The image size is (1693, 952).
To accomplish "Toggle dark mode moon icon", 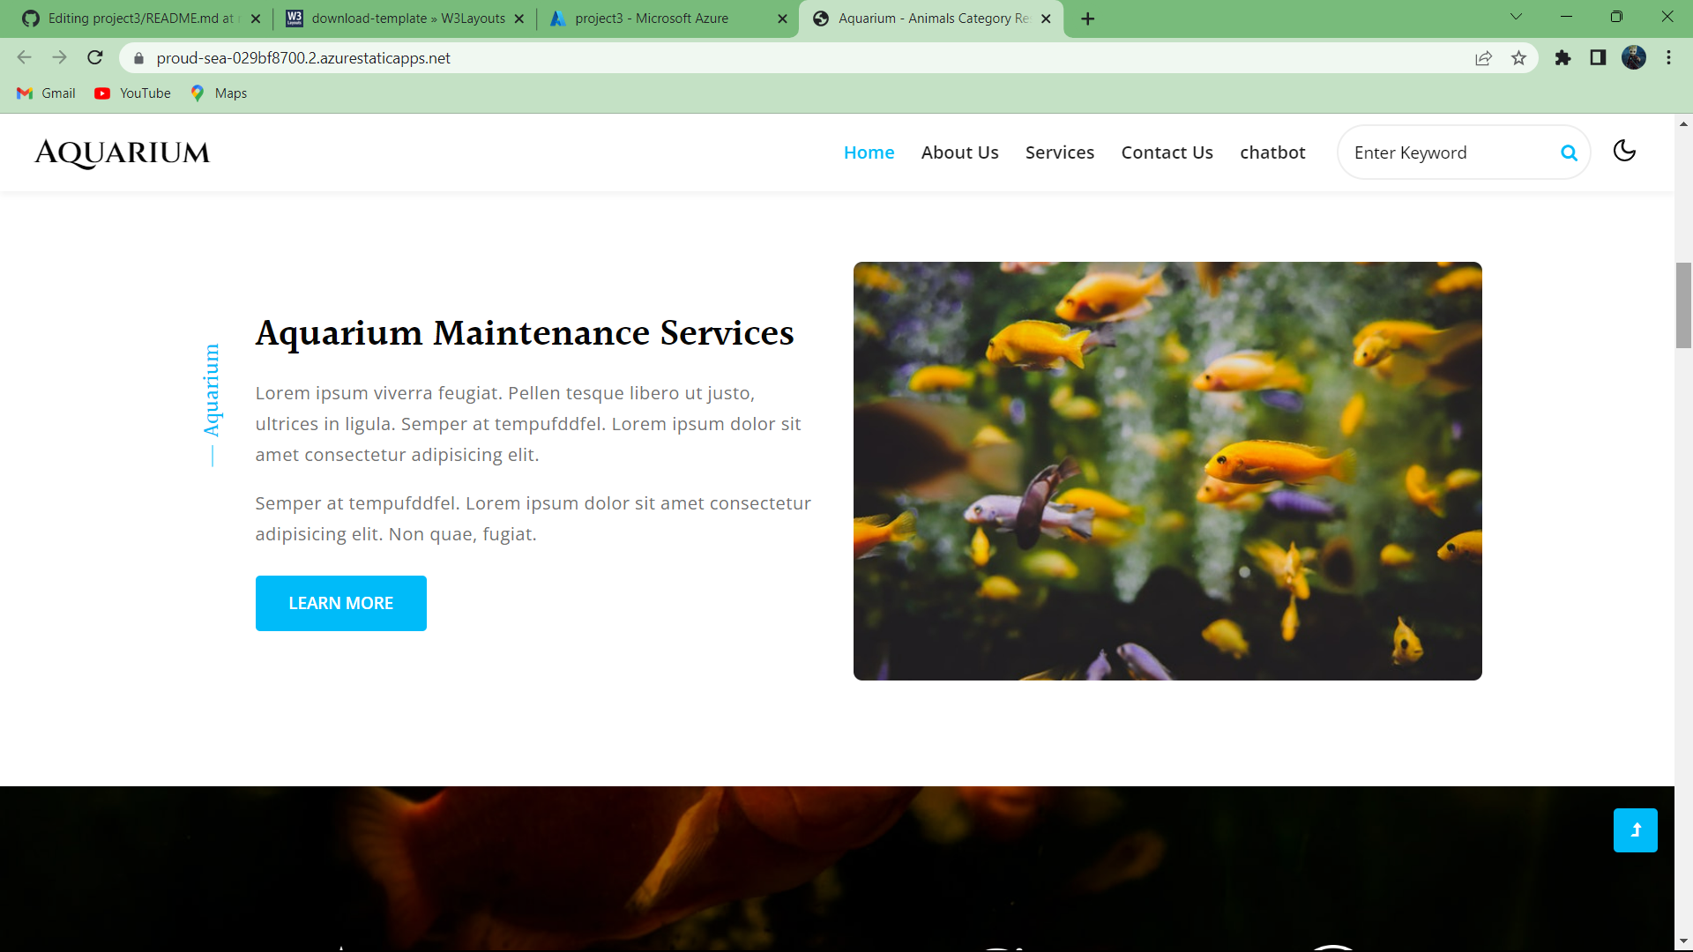I will [x=1624, y=151].
